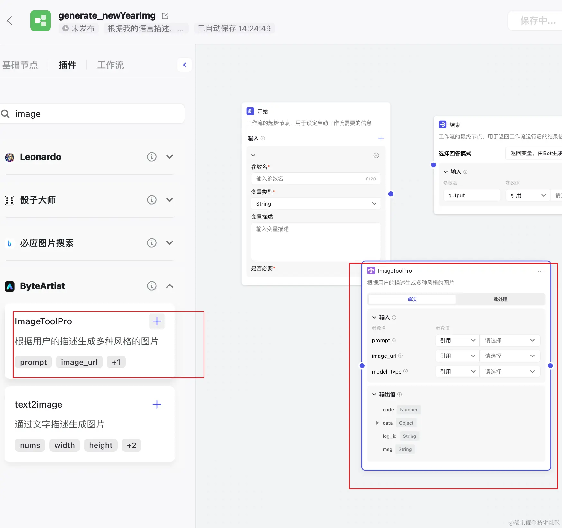Collapse the ImageToolPro 输出值 section

[x=374, y=394]
